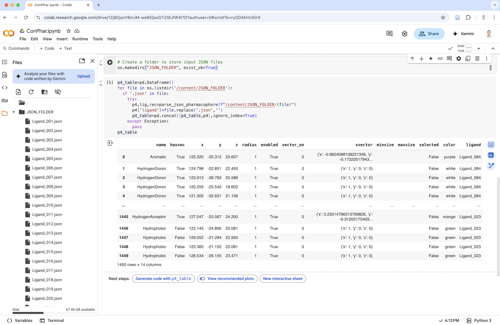Move cell down with arrow icon
The height and width of the screenshot is (325, 500).
tap(421, 59)
